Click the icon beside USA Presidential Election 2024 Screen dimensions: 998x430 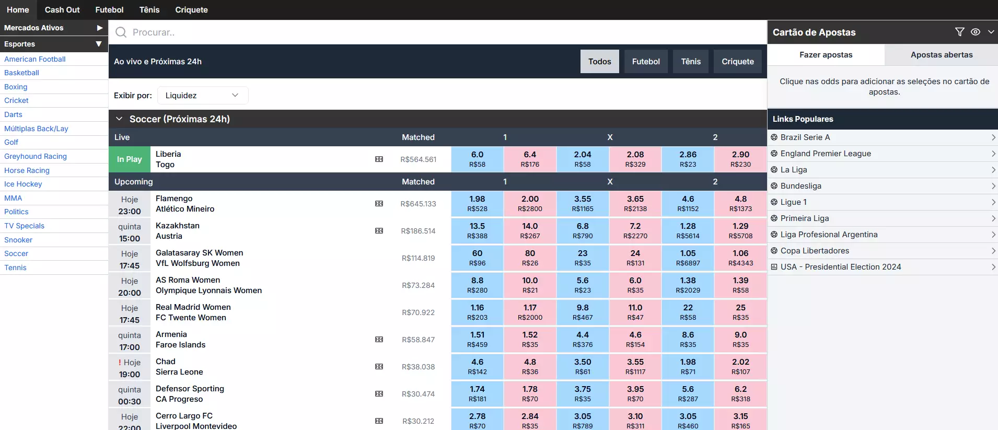coord(774,267)
